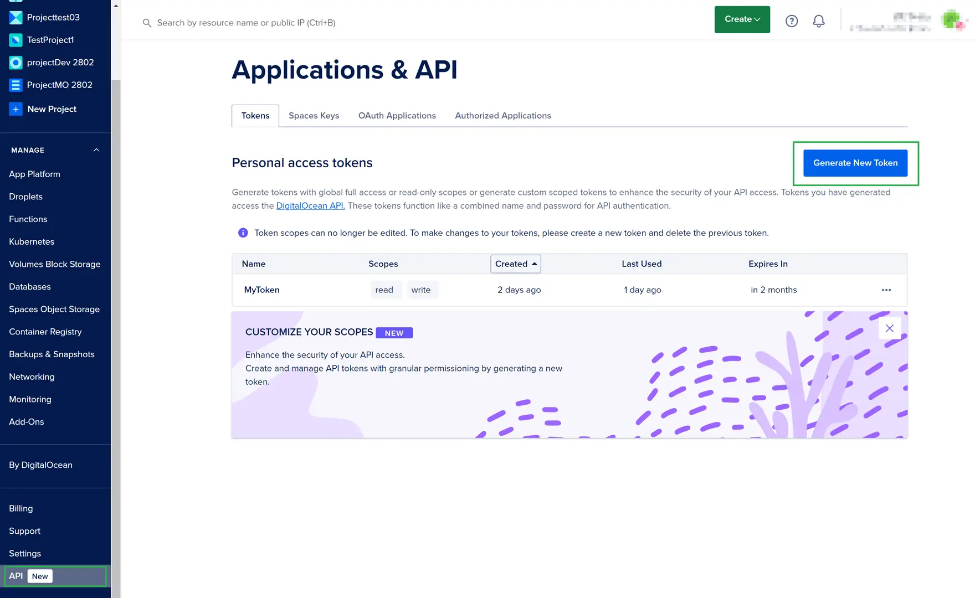Click the sidebar vertical scrollbar

coord(116,338)
